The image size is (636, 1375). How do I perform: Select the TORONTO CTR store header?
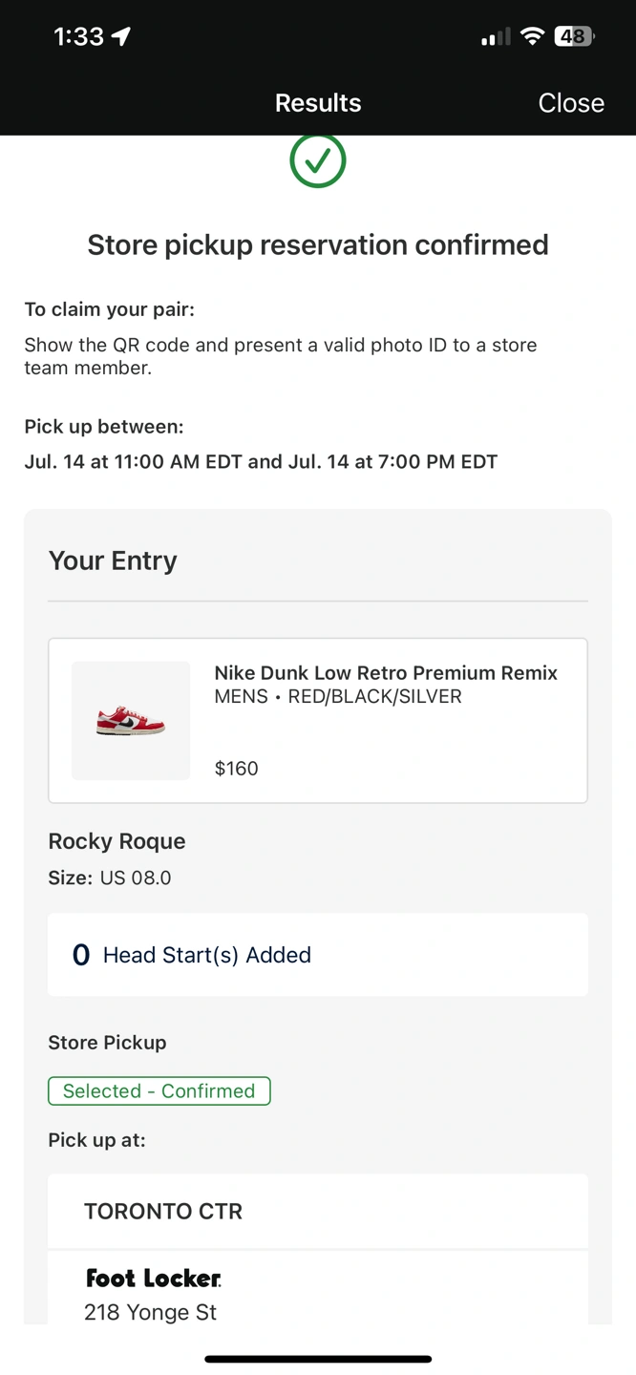163,1211
